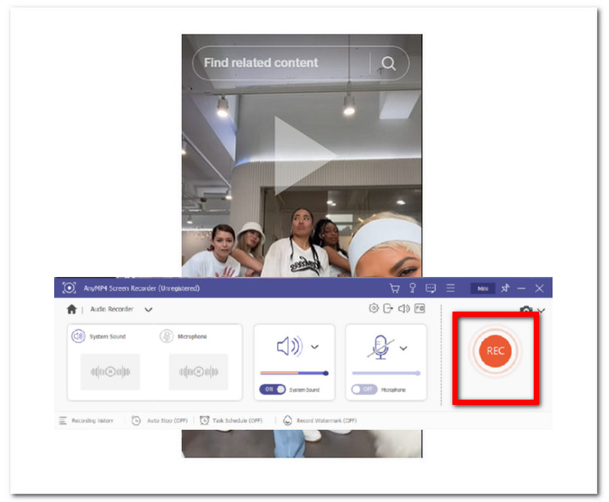The height and width of the screenshot is (502, 609).
Task: Switch to Mini mode
Action: click(483, 288)
